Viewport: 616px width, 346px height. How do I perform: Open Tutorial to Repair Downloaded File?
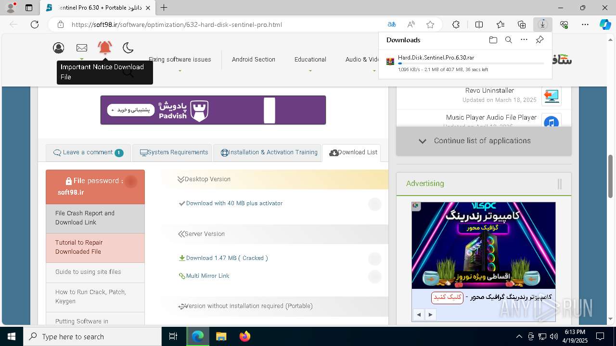click(x=95, y=247)
